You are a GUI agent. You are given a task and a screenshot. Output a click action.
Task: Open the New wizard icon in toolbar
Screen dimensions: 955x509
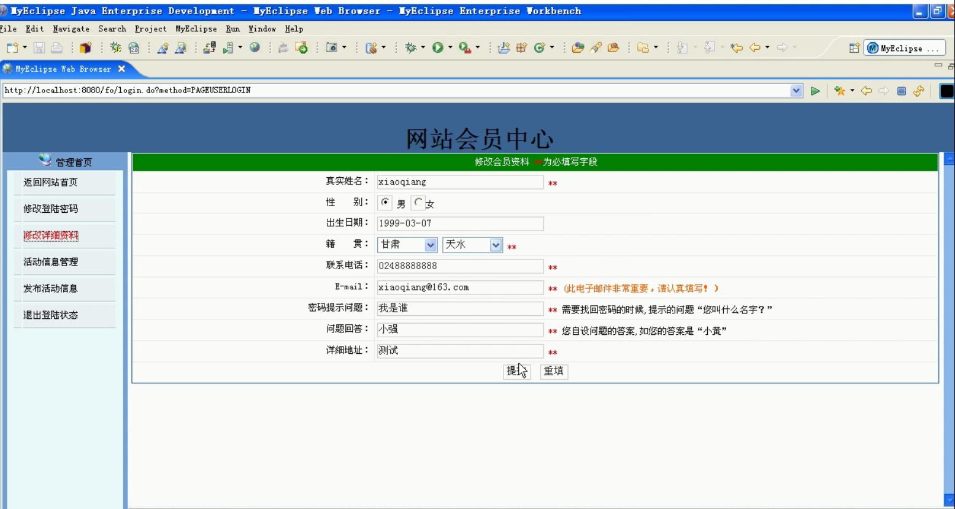(x=12, y=48)
